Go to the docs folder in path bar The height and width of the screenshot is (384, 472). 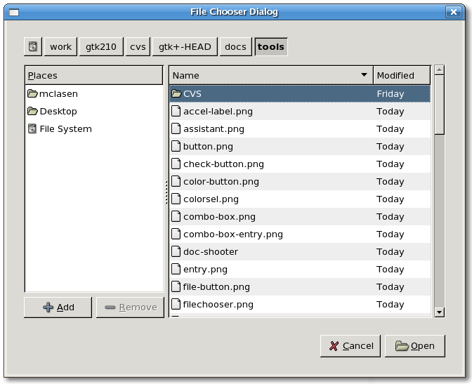(x=235, y=47)
